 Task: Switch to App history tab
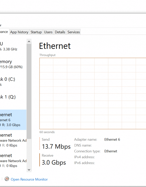(x=19, y=32)
